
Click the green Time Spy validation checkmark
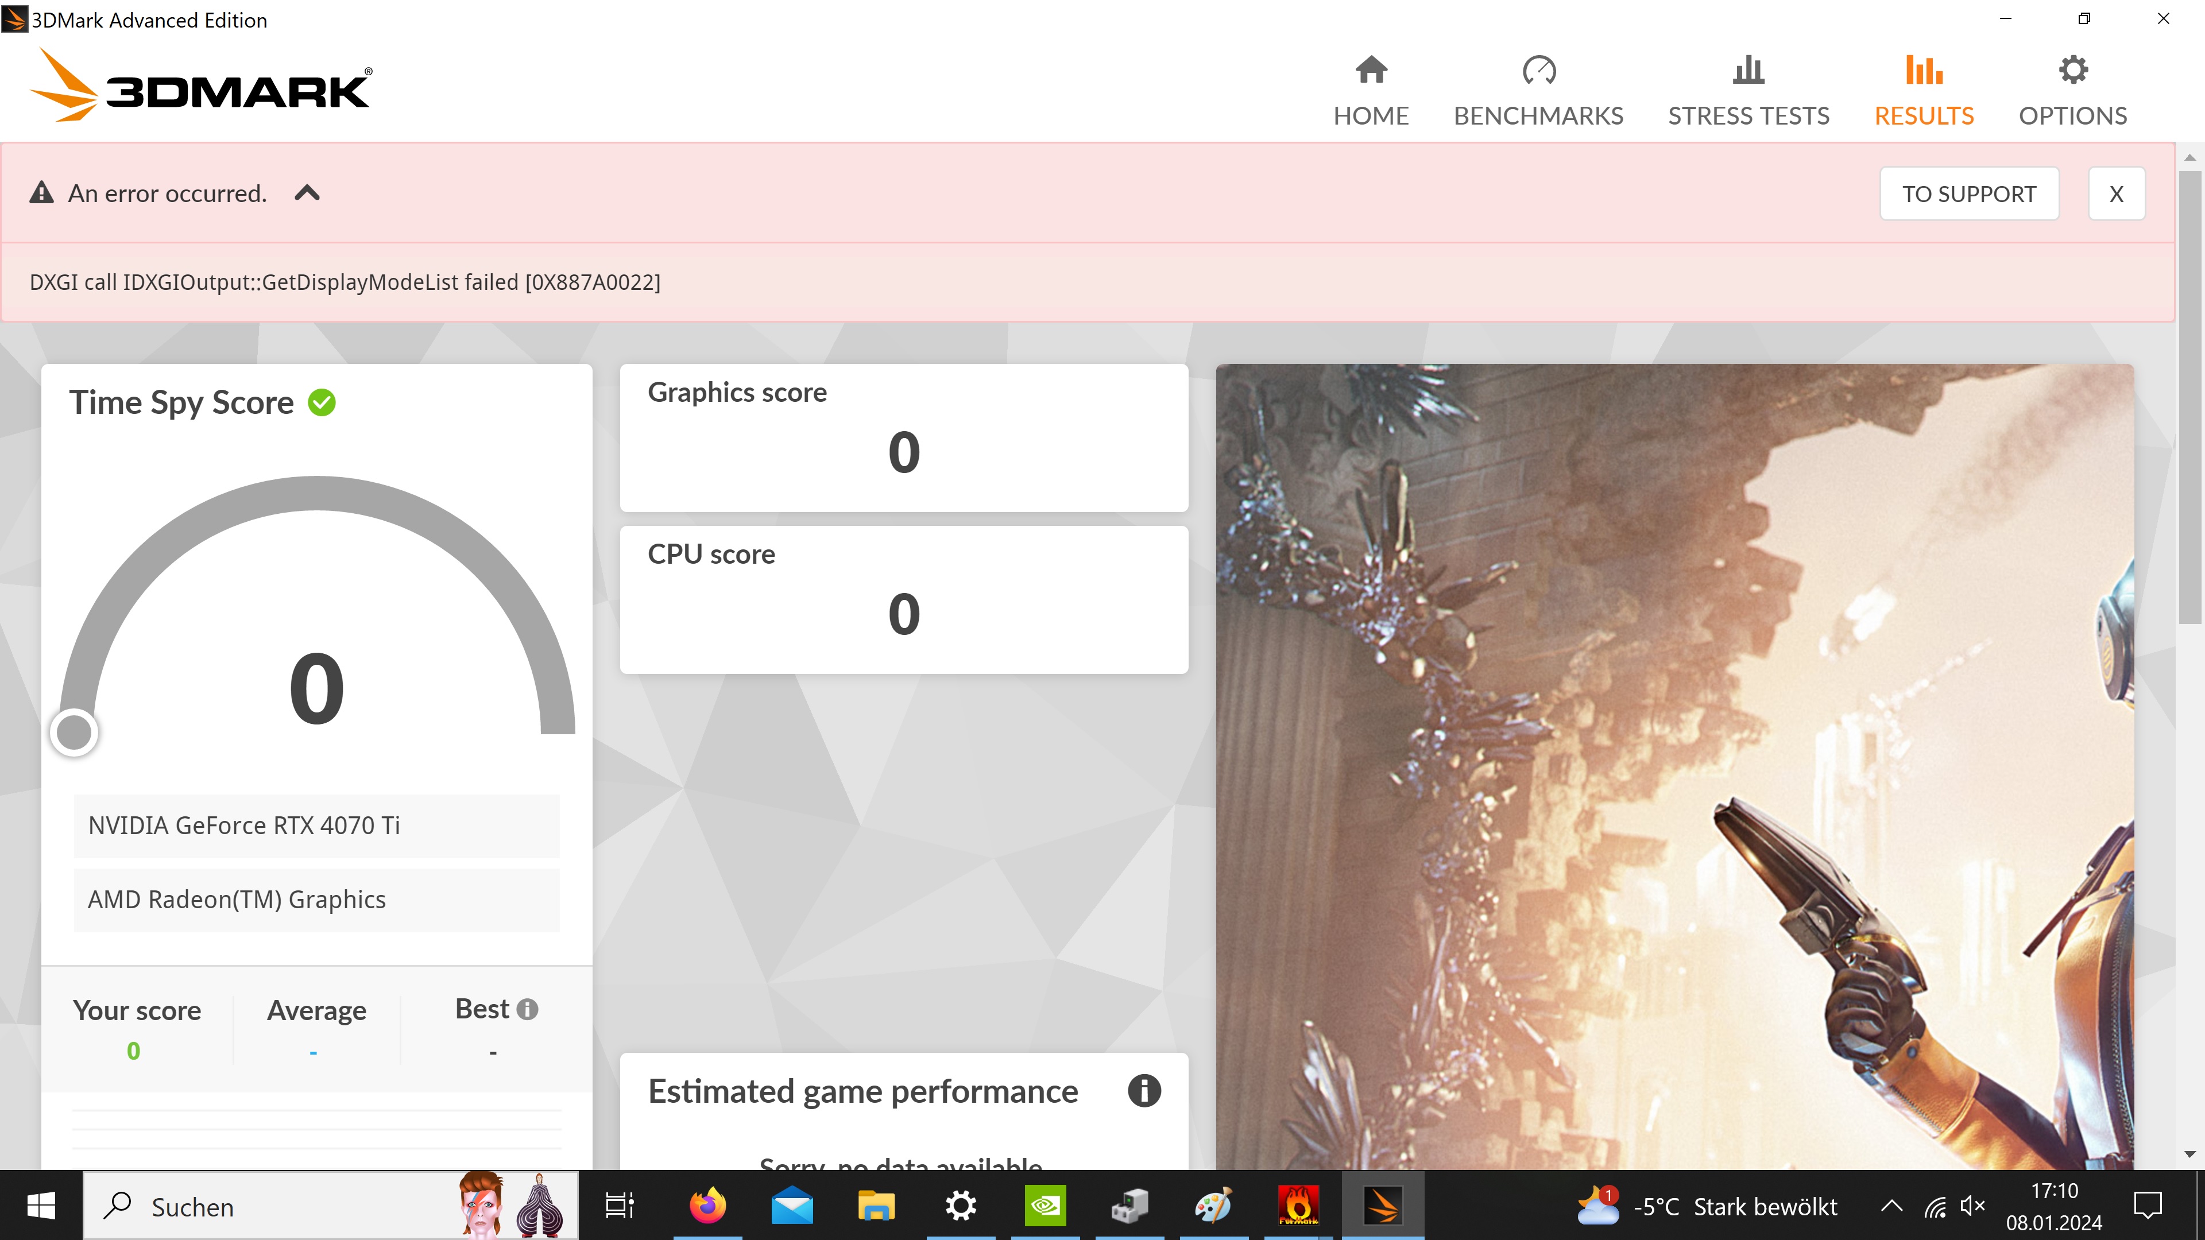point(322,402)
